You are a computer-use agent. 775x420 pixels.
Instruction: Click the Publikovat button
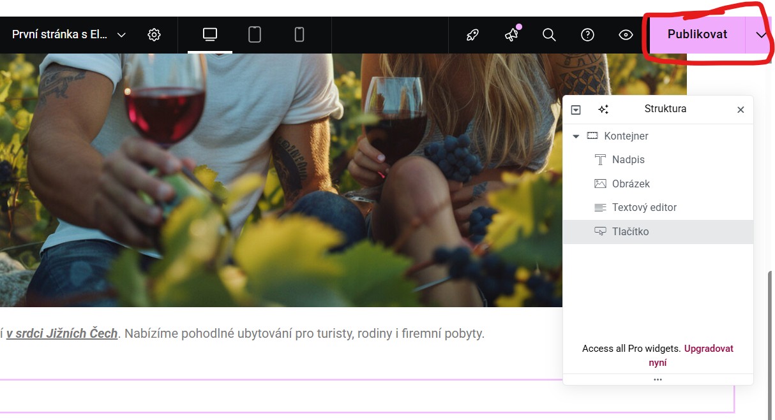point(697,34)
